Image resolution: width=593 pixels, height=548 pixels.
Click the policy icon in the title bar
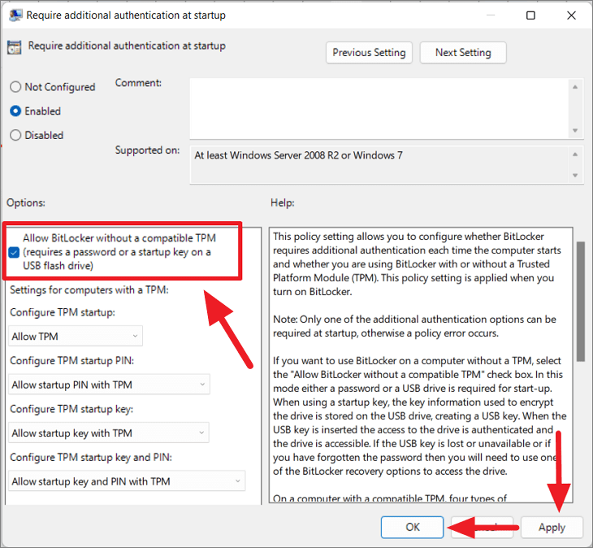(x=15, y=15)
